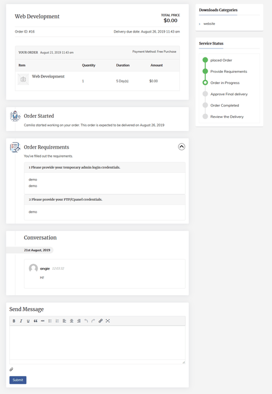Viewport: 272px width, 394px height.
Task: Click the message timestamp 12:03:32
Action: [x=58, y=268]
